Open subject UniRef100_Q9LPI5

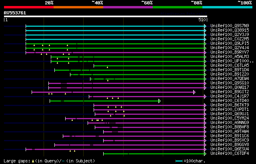(x=230, y=44)
